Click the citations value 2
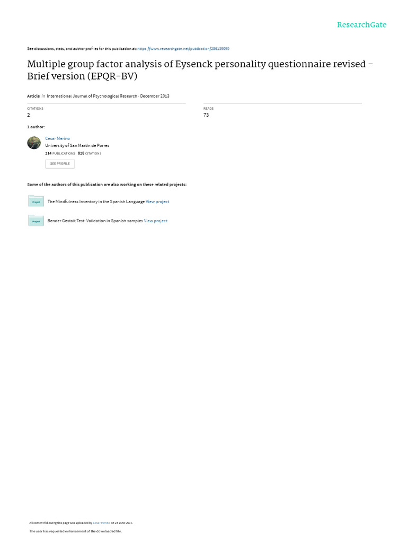 29,115
